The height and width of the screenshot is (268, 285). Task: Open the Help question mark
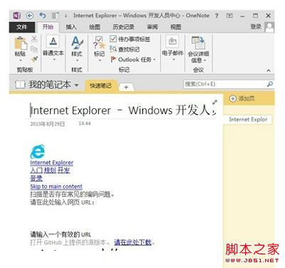tap(217, 16)
